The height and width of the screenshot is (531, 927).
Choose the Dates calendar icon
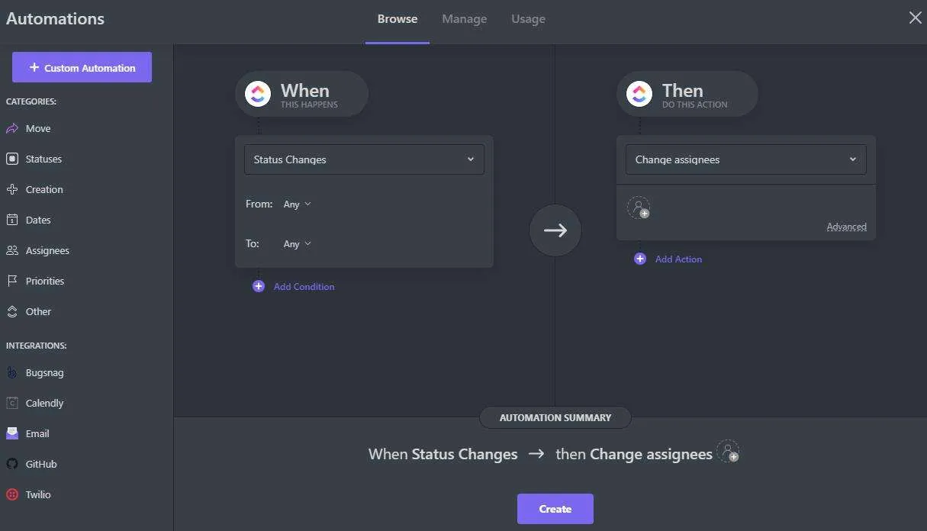[12, 220]
